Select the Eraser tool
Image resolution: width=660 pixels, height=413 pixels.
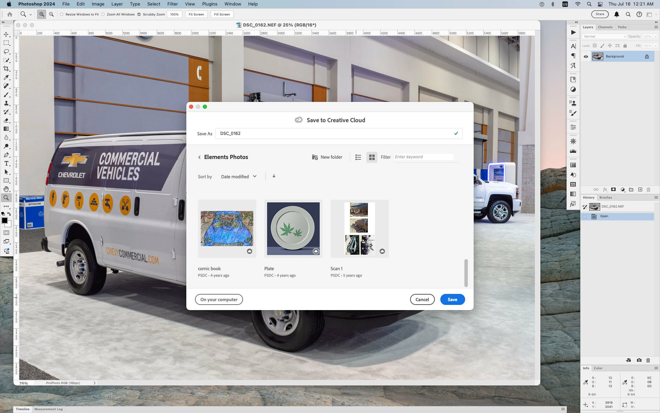pyautogui.click(x=6, y=120)
